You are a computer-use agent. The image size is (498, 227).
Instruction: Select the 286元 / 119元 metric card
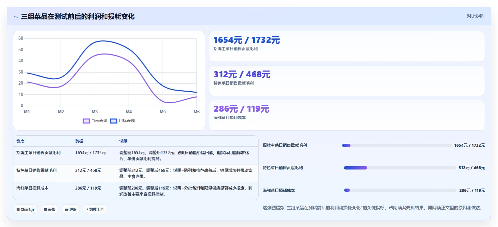[x=347, y=115]
